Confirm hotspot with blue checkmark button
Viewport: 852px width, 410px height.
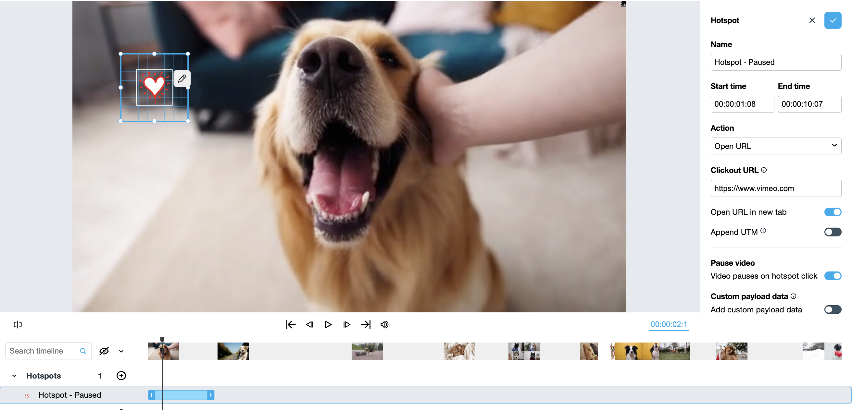tap(833, 20)
